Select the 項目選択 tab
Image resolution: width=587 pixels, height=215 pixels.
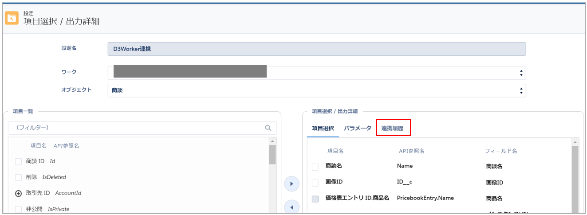323,128
